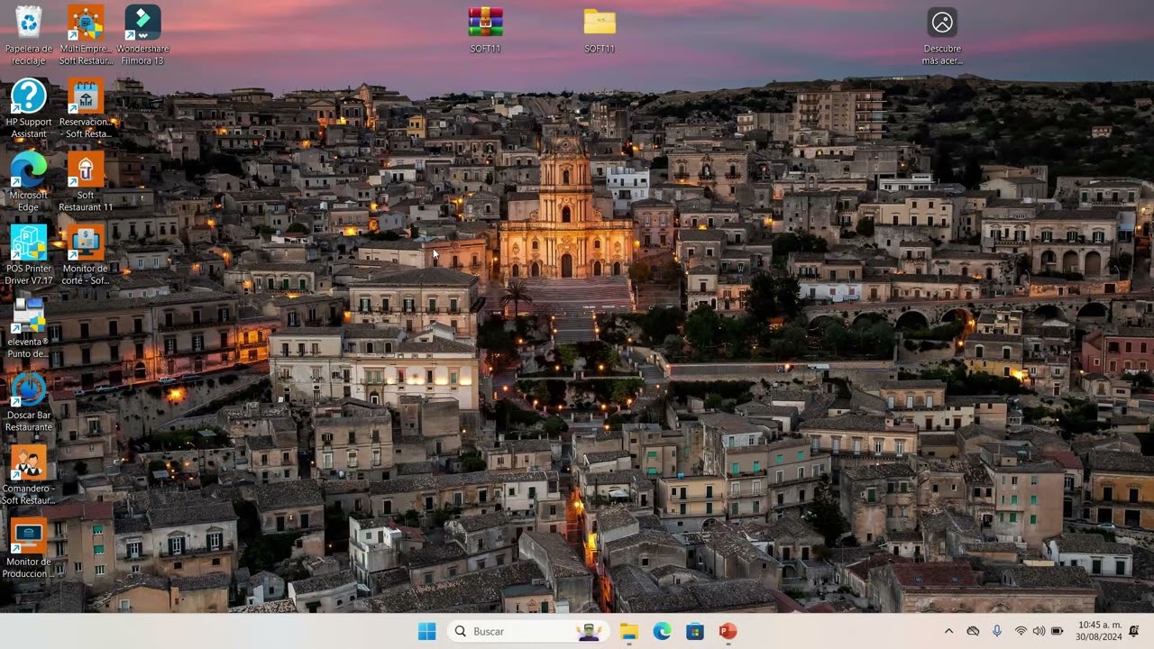Viewport: 1154px width, 649px height.
Task: Launch Microsoft Edge from the taskbar
Action: (x=662, y=631)
